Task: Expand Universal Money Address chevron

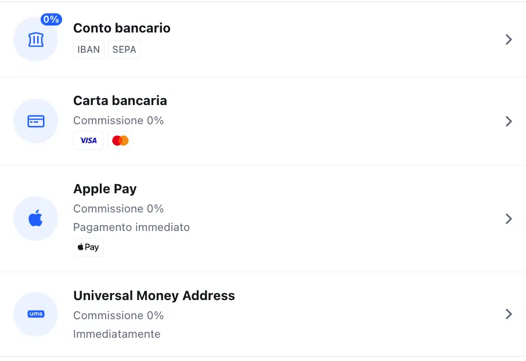Action: pyautogui.click(x=509, y=314)
